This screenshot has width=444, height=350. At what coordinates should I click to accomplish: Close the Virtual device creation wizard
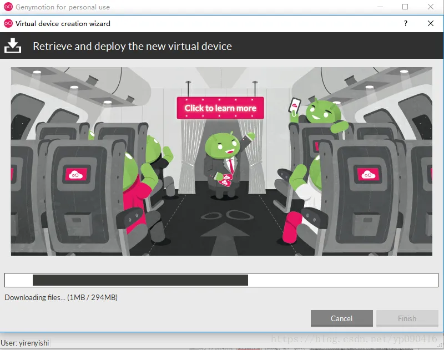click(431, 23)
